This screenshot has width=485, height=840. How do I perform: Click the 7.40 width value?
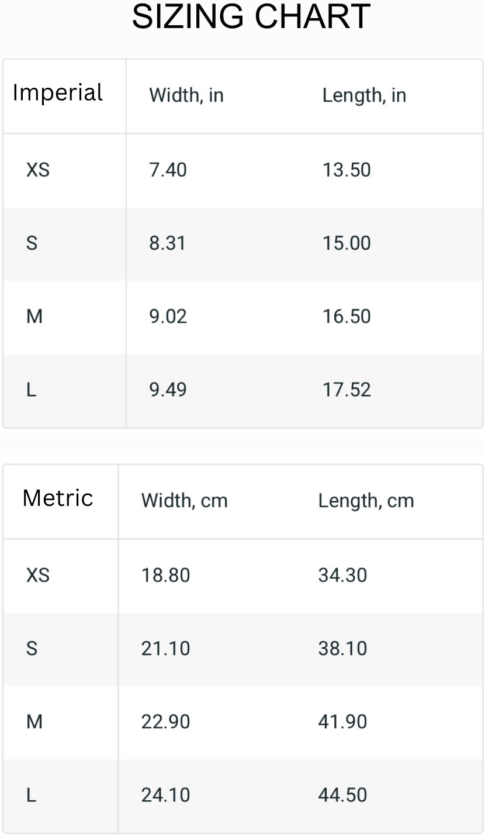pyautogui.click(x=168, y=170)
